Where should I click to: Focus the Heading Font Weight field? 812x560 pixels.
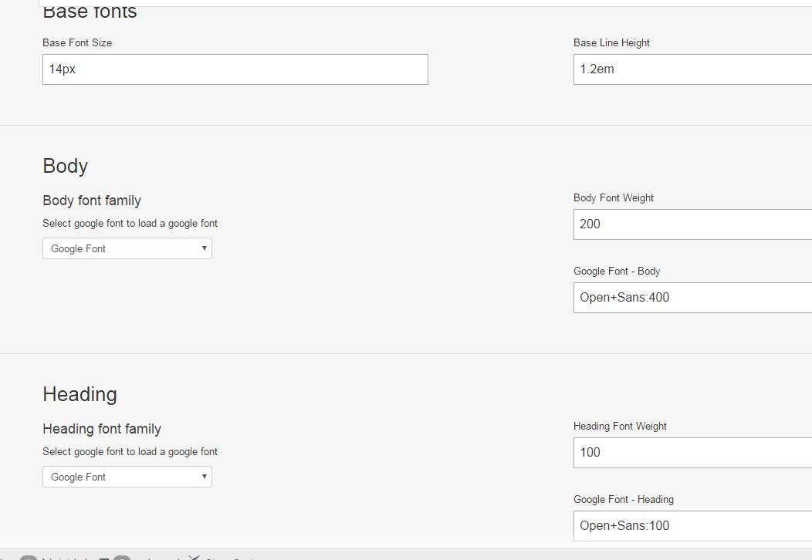[x=692, y=452]
